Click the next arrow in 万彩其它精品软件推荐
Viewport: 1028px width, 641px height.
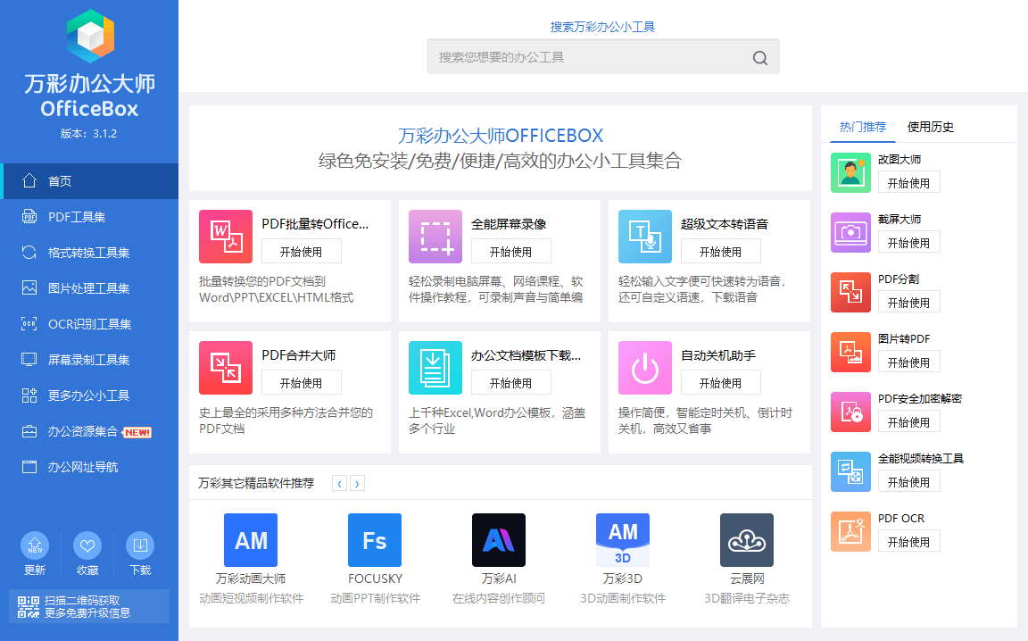pos(357,482)
